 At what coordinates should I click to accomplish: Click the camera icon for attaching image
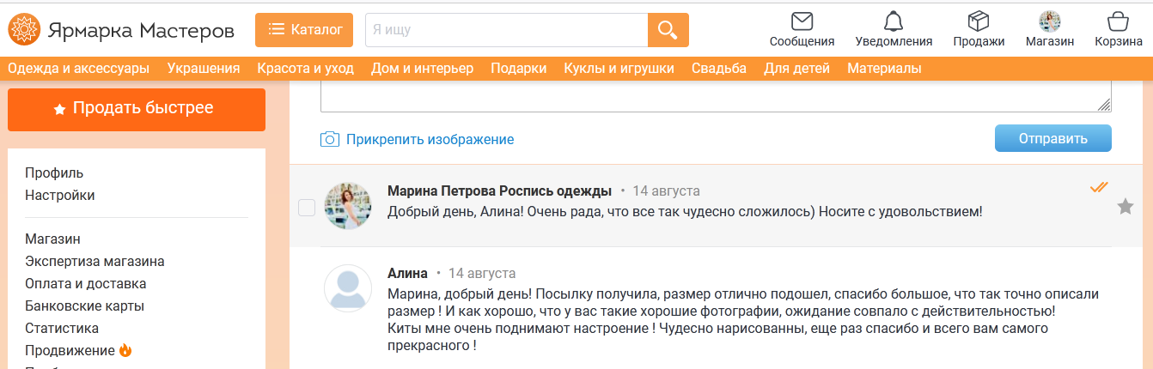(330, 139)
